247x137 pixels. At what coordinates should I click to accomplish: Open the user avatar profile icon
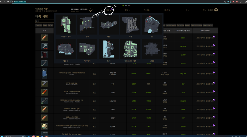pos(216,10)
